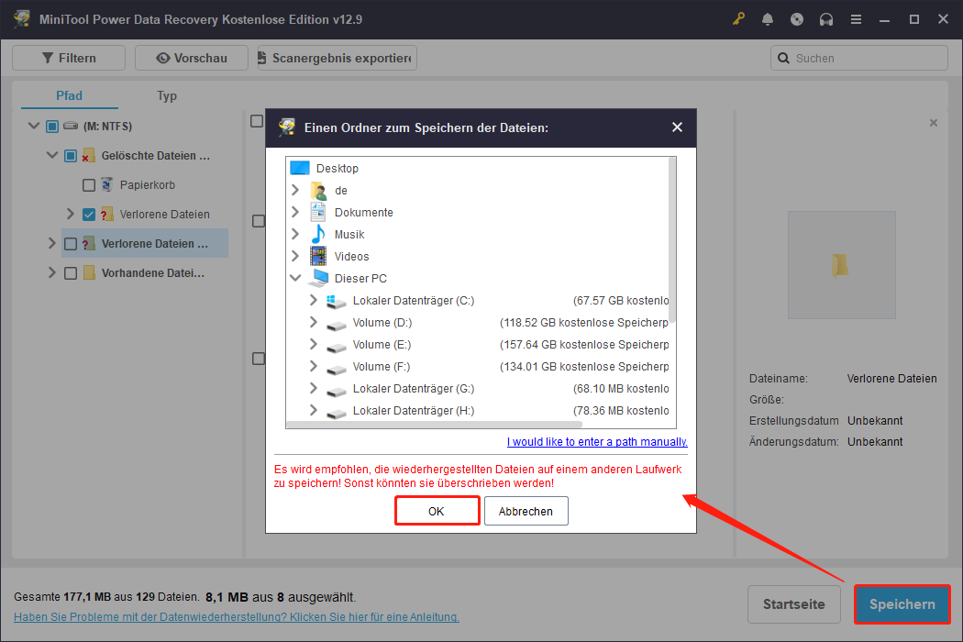The width and height of the screenshot is (963, 642).
Task: Click the dialog's horizontal scrollbar
Action: click(x=434, y=425)
